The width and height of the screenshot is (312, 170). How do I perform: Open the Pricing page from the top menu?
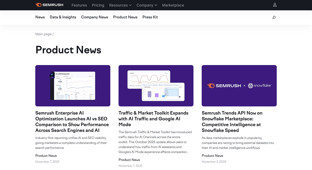pyautogui.click(x=98, y=5)
